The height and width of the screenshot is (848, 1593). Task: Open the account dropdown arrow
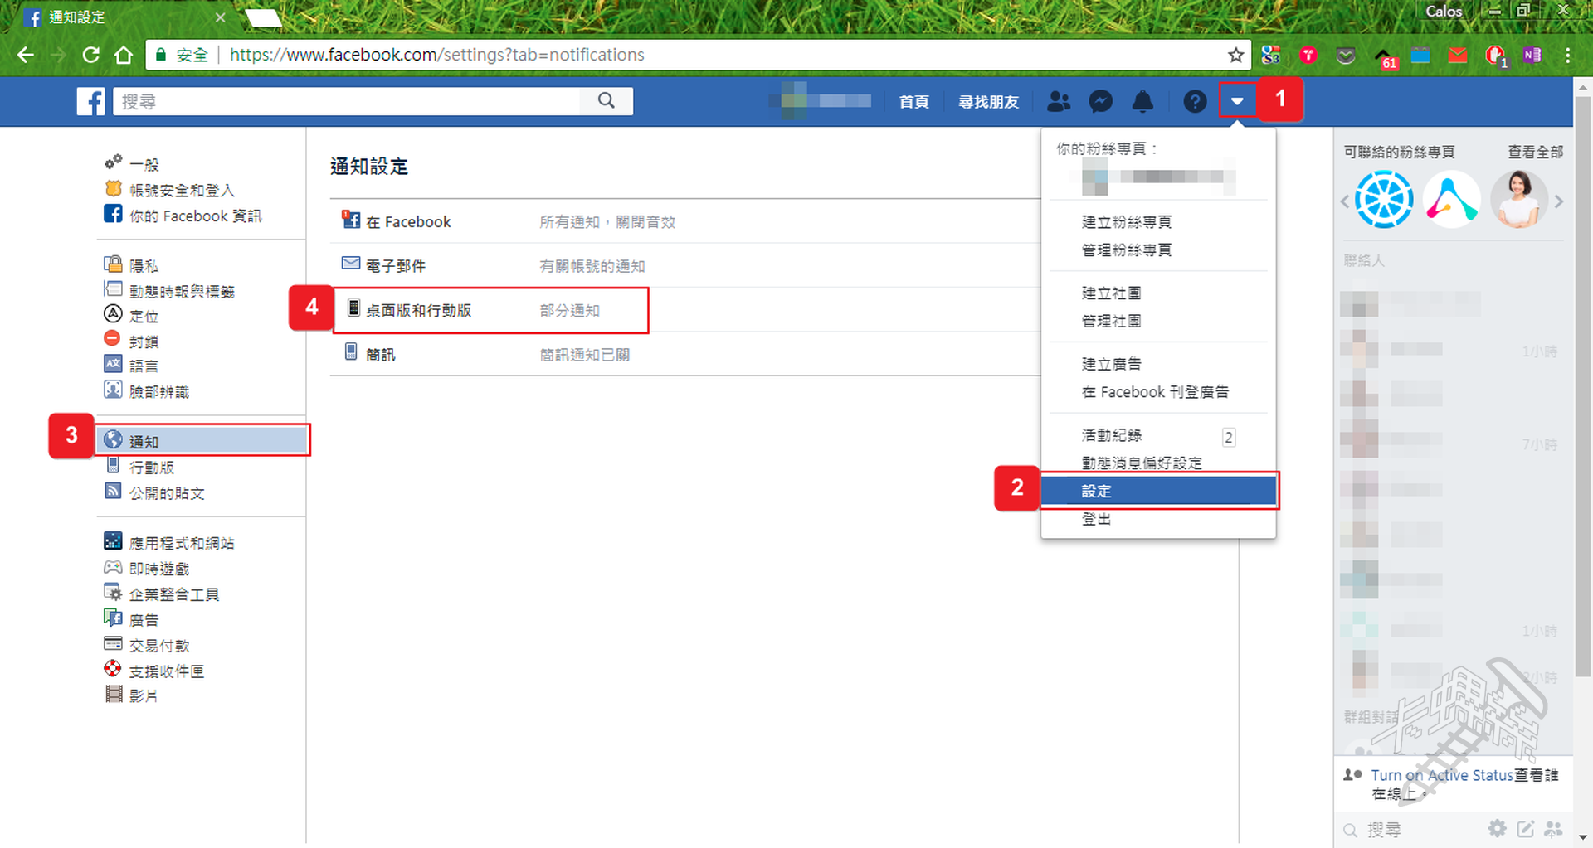coord(1237,102)
